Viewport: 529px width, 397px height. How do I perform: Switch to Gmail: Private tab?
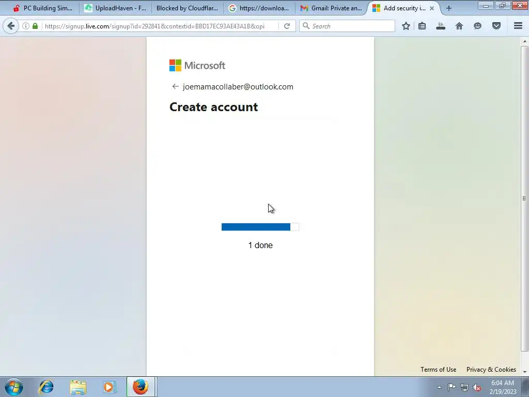331,8
